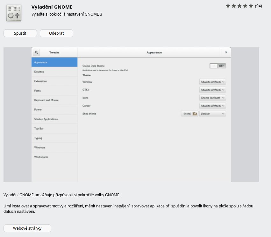Toggle the Global Dark Theme switch
The height and width of the screenshot is (237, 271).
[x=218, y=66]
